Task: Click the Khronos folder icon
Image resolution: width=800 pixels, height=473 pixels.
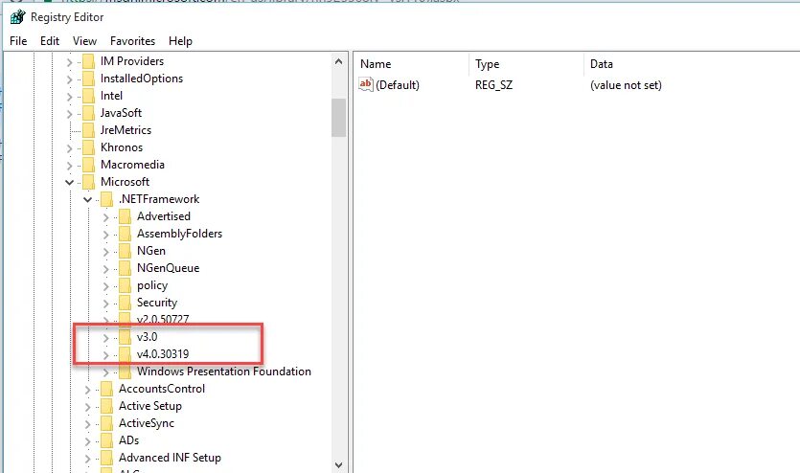Action: 89,147
